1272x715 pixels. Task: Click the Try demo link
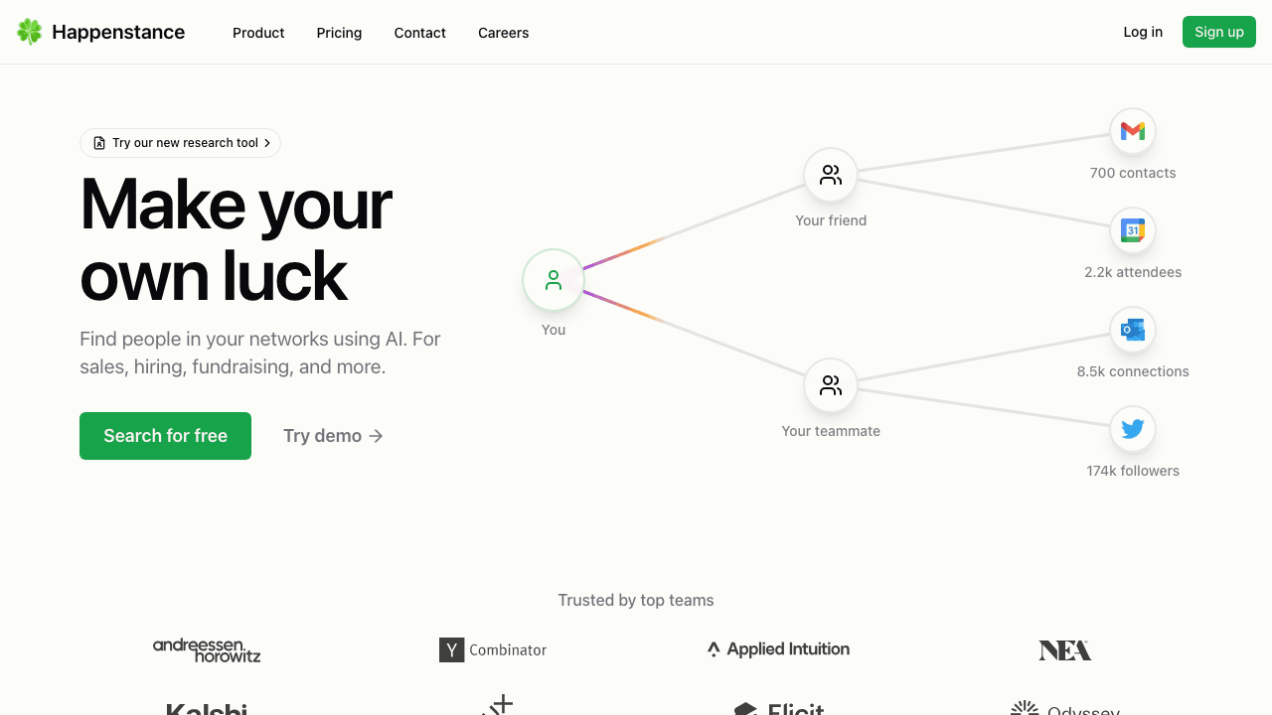(x=322, y=436)
